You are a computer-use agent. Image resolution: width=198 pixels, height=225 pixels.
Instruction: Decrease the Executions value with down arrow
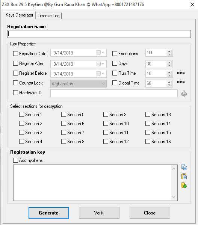(169, 54)
